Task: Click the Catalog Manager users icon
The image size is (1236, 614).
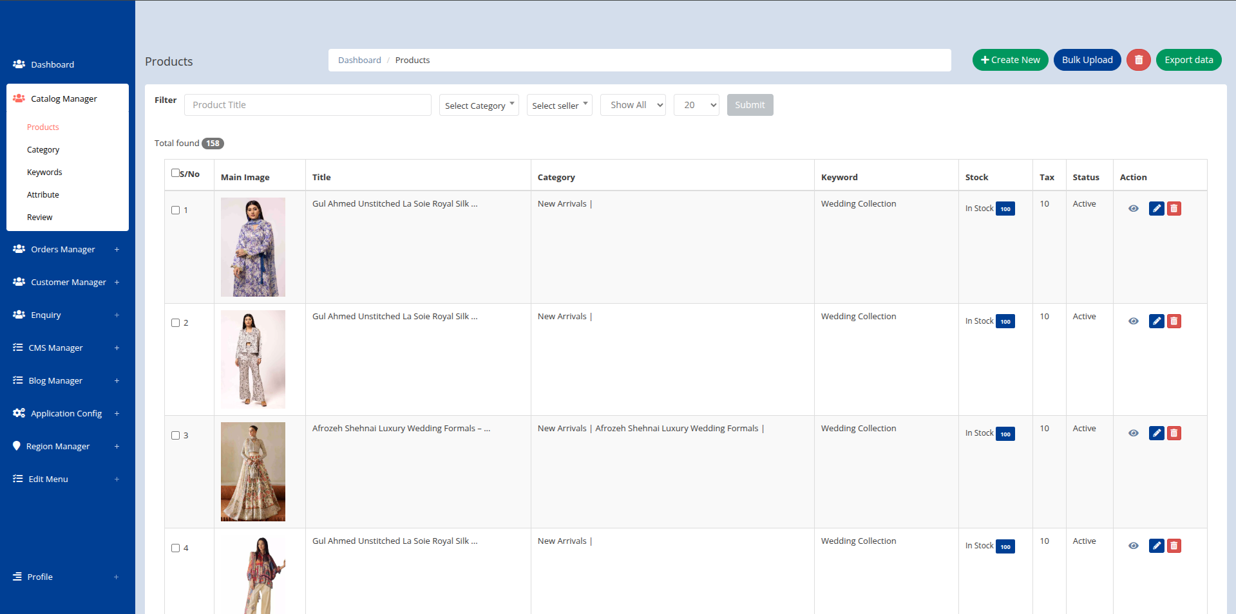Action: click(x=19, y=98)
